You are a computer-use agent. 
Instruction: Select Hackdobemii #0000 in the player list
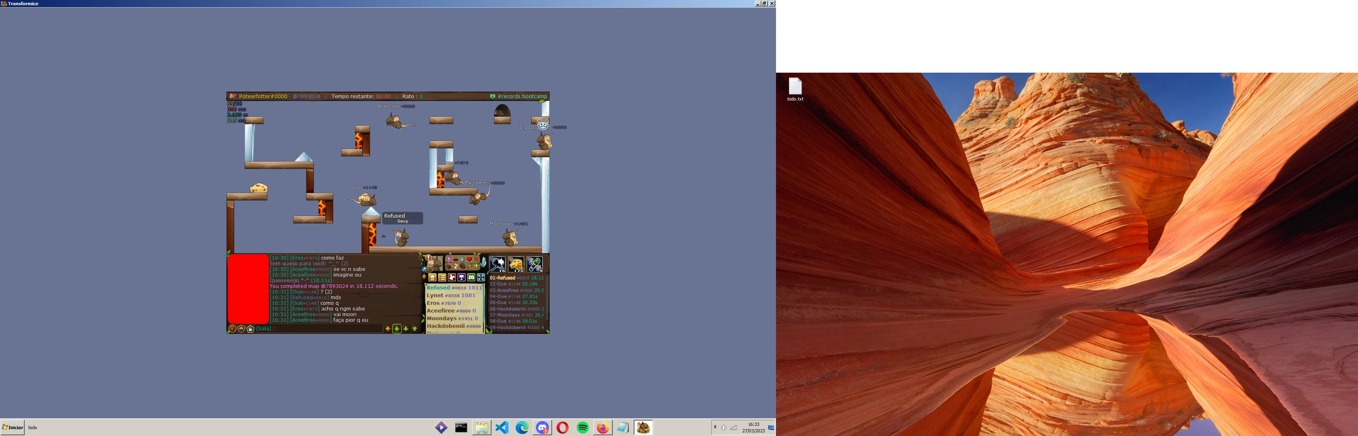click(454, 326)
